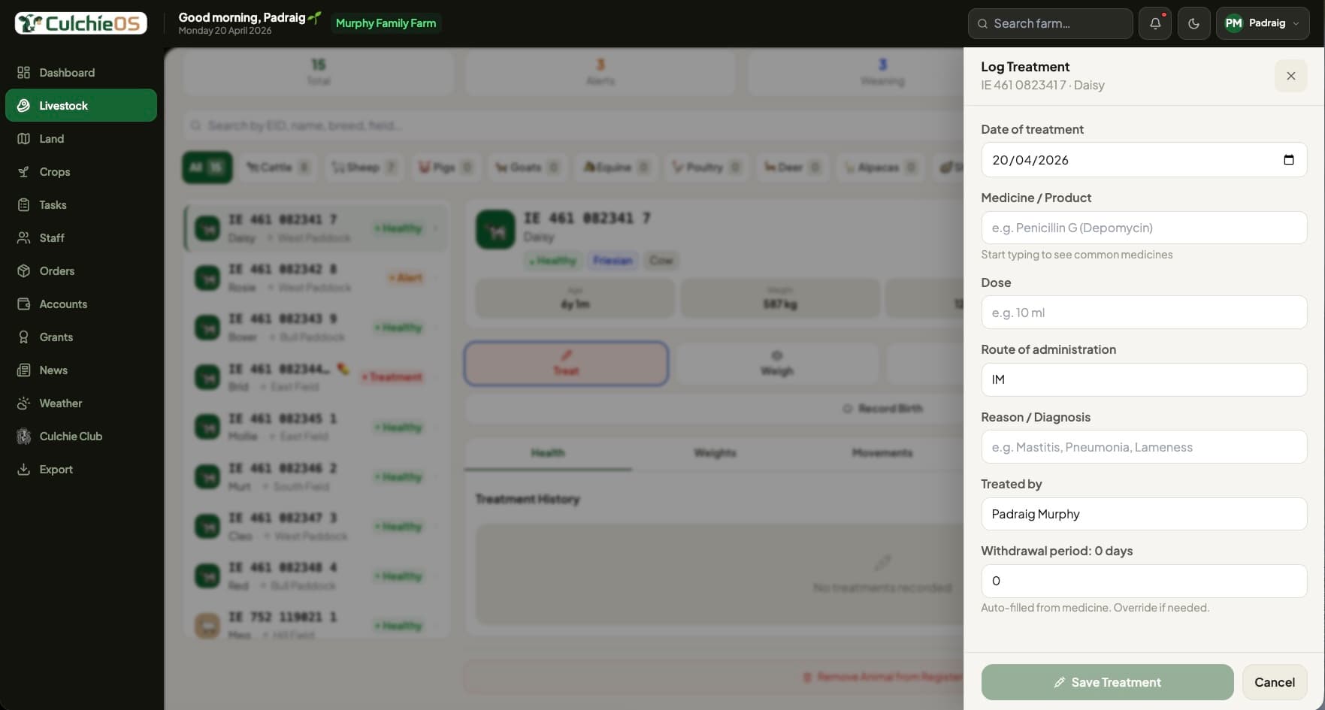
Task: Open calendar picker in date field
Action: (1288, 160)
